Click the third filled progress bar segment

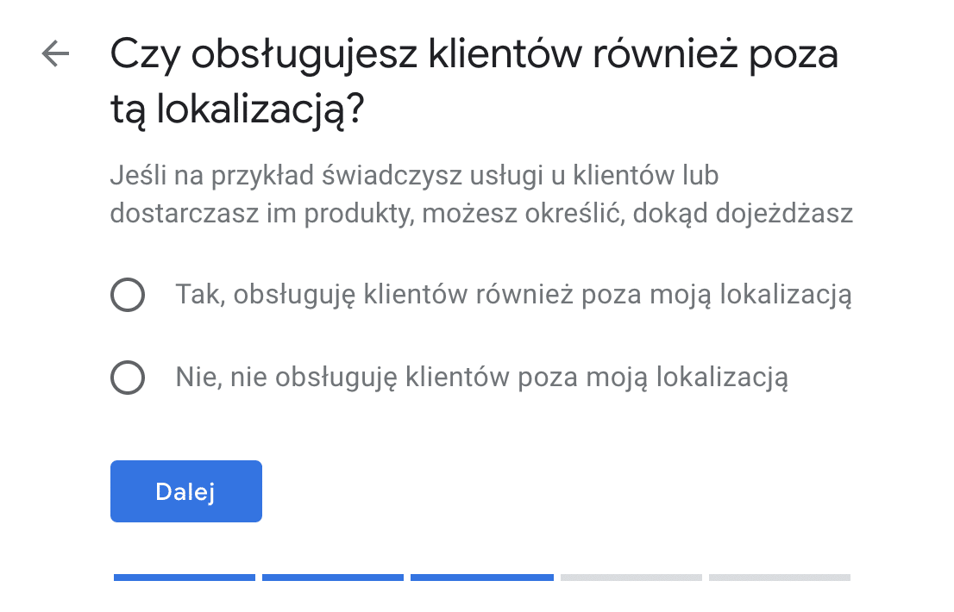tap(481, 577)
